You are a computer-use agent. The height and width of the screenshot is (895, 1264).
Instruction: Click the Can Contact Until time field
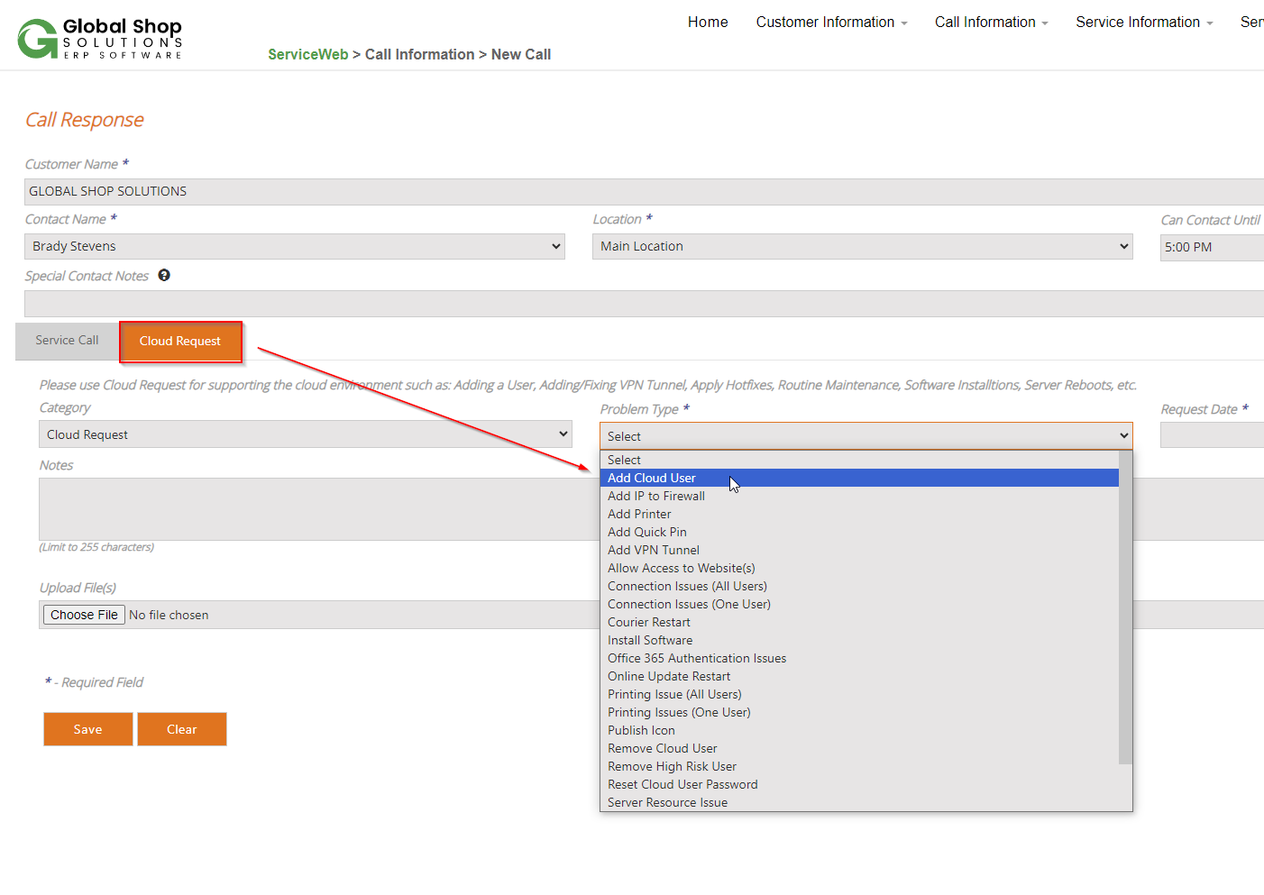click(1212, 247)
